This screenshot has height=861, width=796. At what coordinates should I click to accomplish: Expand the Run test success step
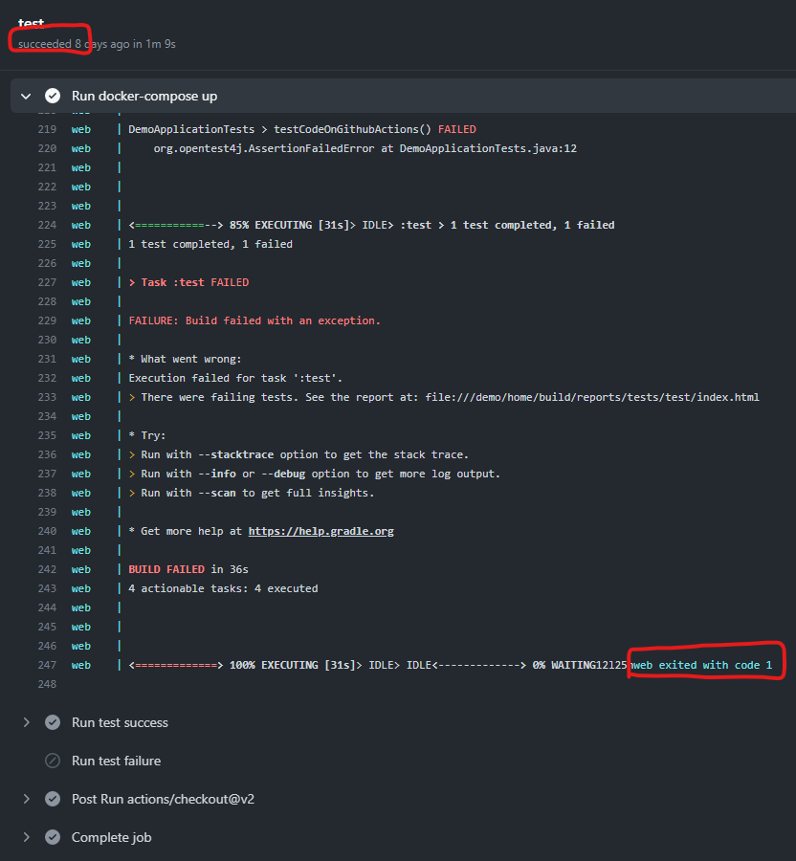click(26, 722)
